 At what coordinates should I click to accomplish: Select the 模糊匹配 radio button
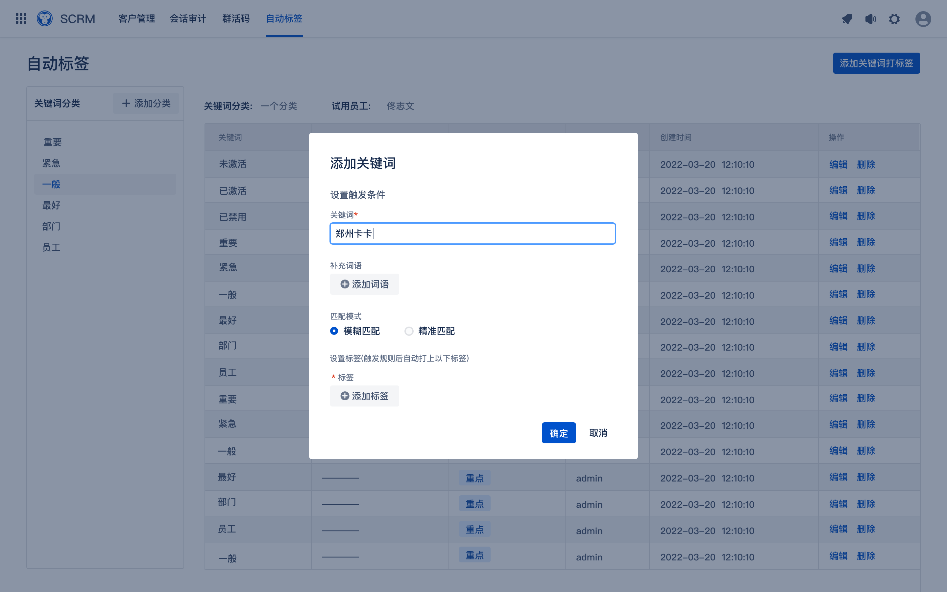(x=334, y=331)
